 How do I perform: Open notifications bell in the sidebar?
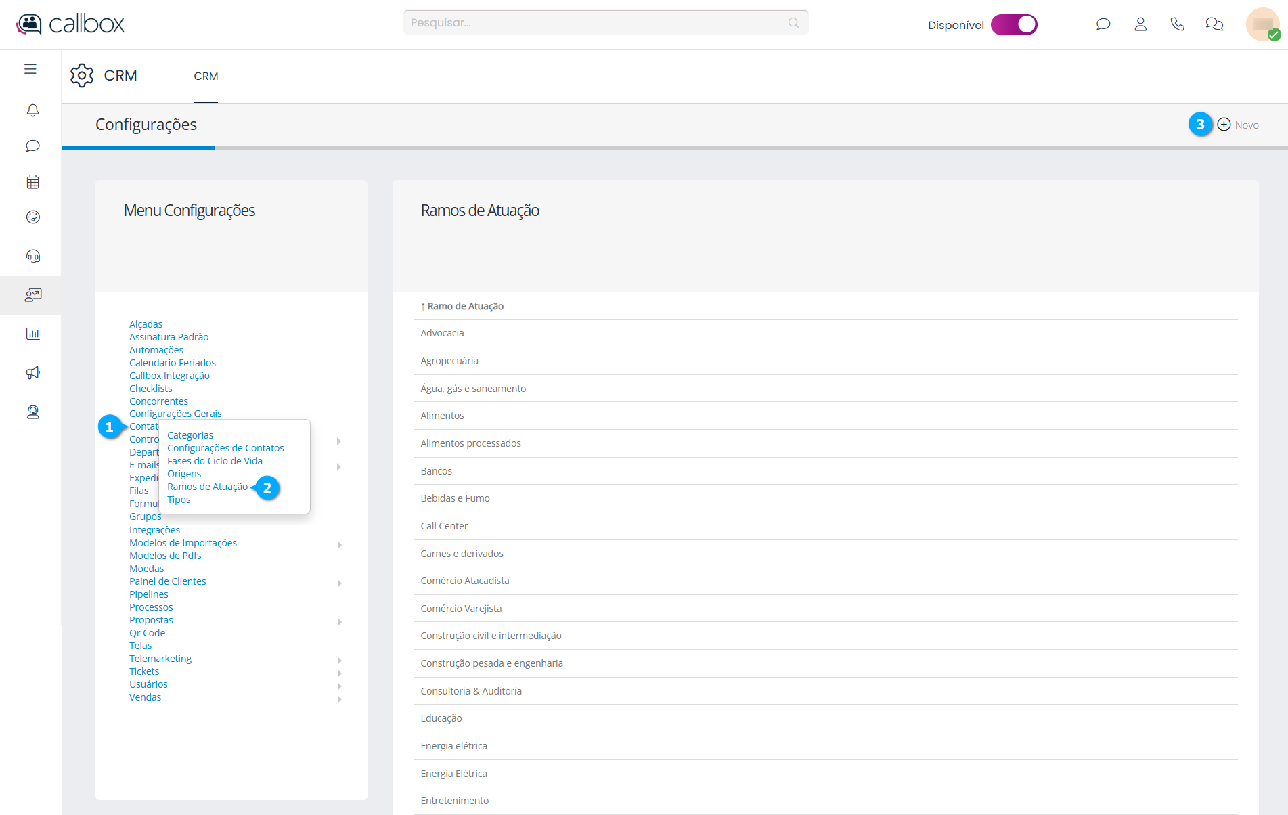[x=32, y=110]
